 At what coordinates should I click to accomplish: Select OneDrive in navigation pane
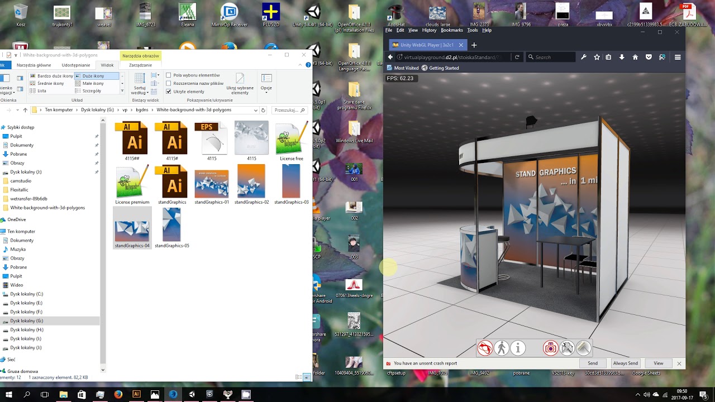point(17,220)
